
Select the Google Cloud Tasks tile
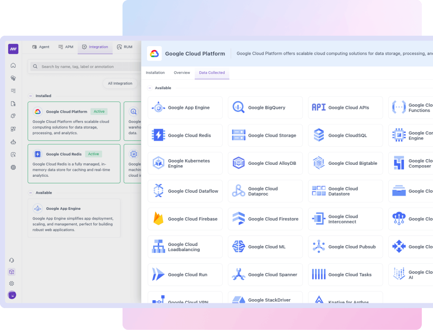345,275
